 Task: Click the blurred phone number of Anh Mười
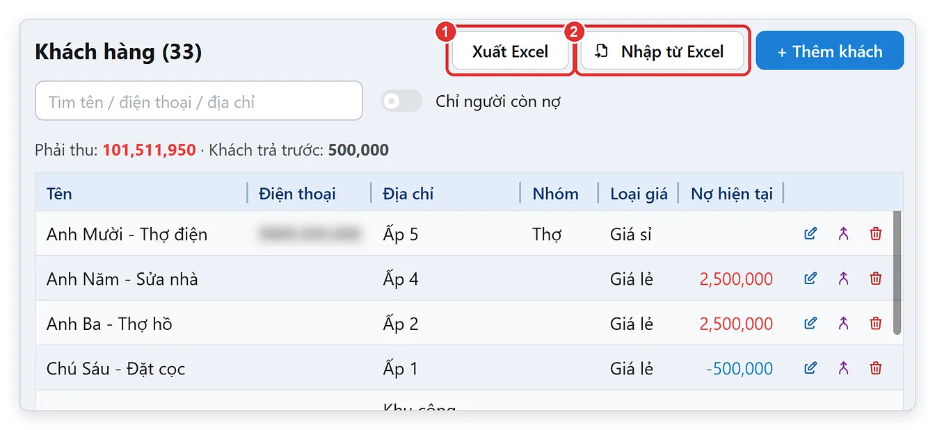click(310, 234)
